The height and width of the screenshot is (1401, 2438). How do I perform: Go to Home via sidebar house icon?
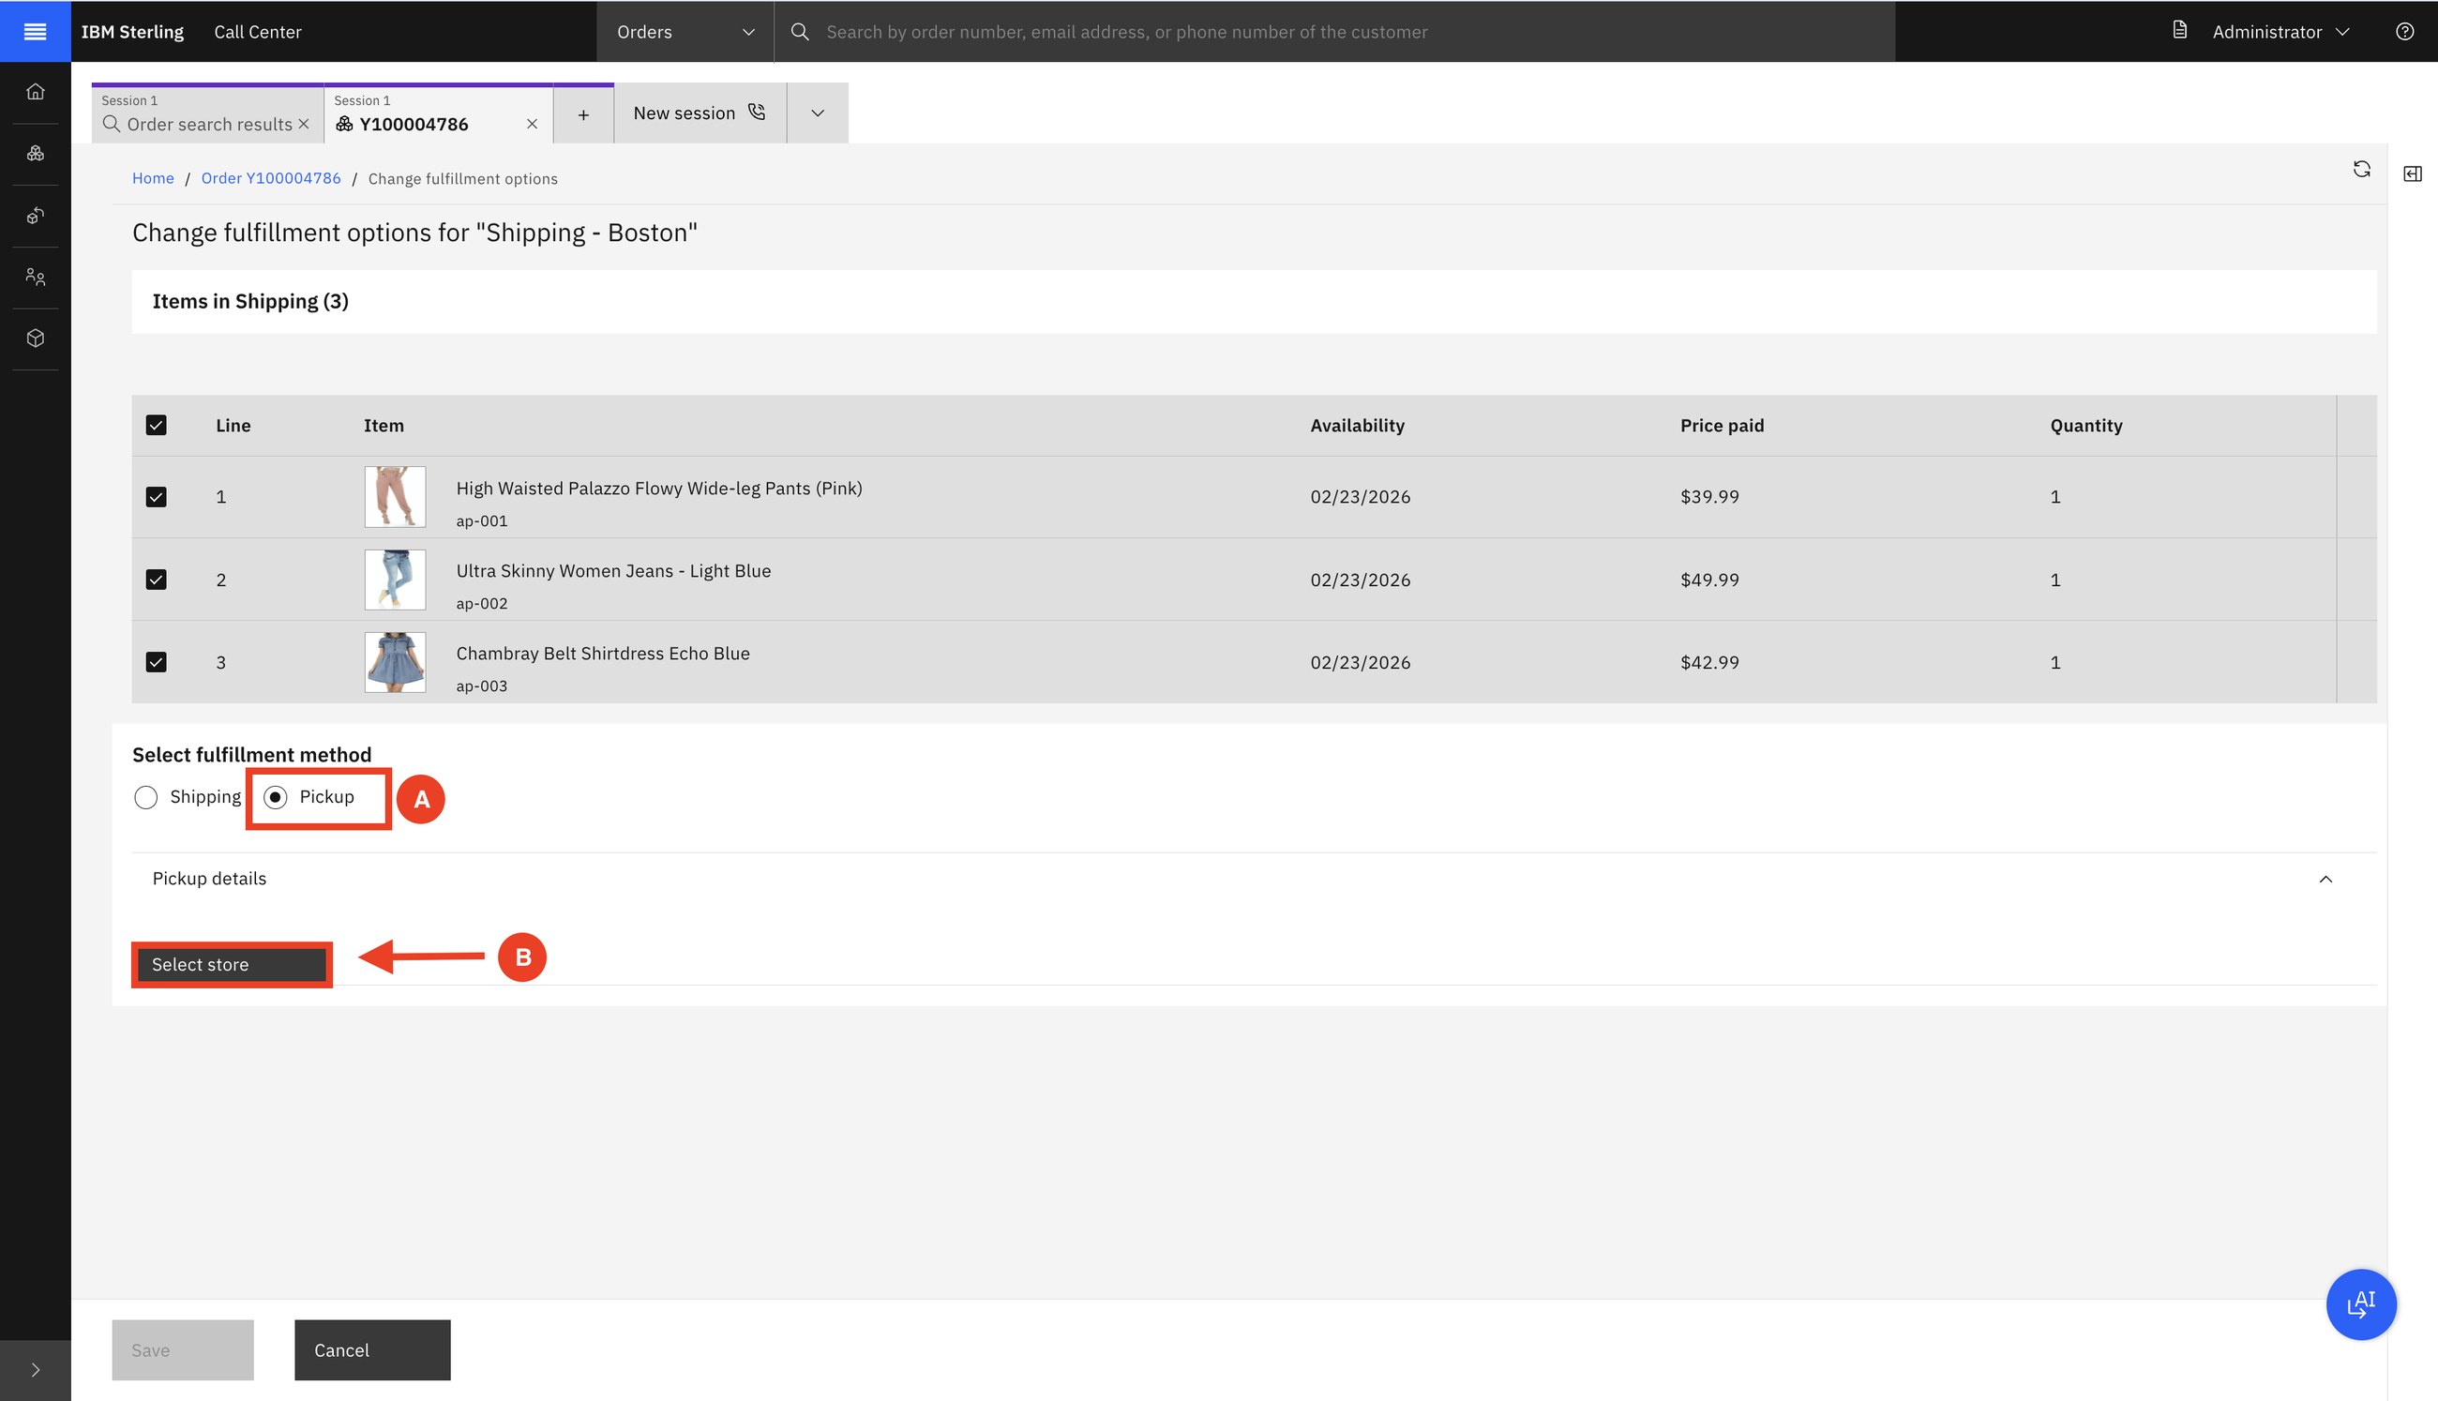[36, 91]
